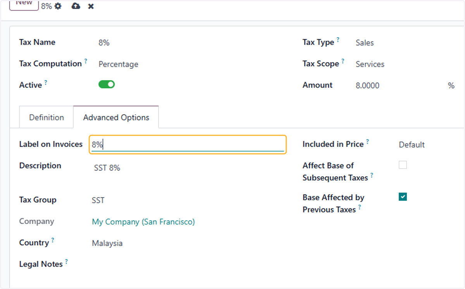The height and width of the screenshot is (289, 465).
Task: Show help tooltip for Tax Scope
Action: [343, 61]
